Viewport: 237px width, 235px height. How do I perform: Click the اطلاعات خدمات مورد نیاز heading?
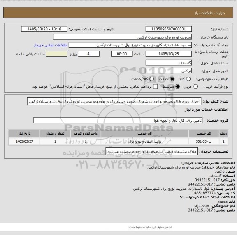pyautogui.click(x=206, y=110)
